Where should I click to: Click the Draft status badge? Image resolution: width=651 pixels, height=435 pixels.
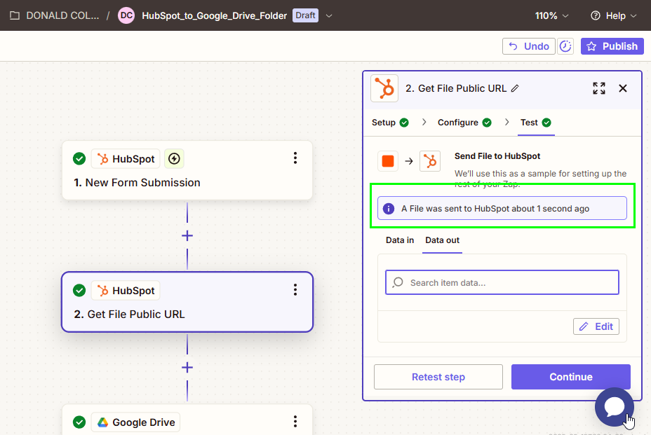305,15
